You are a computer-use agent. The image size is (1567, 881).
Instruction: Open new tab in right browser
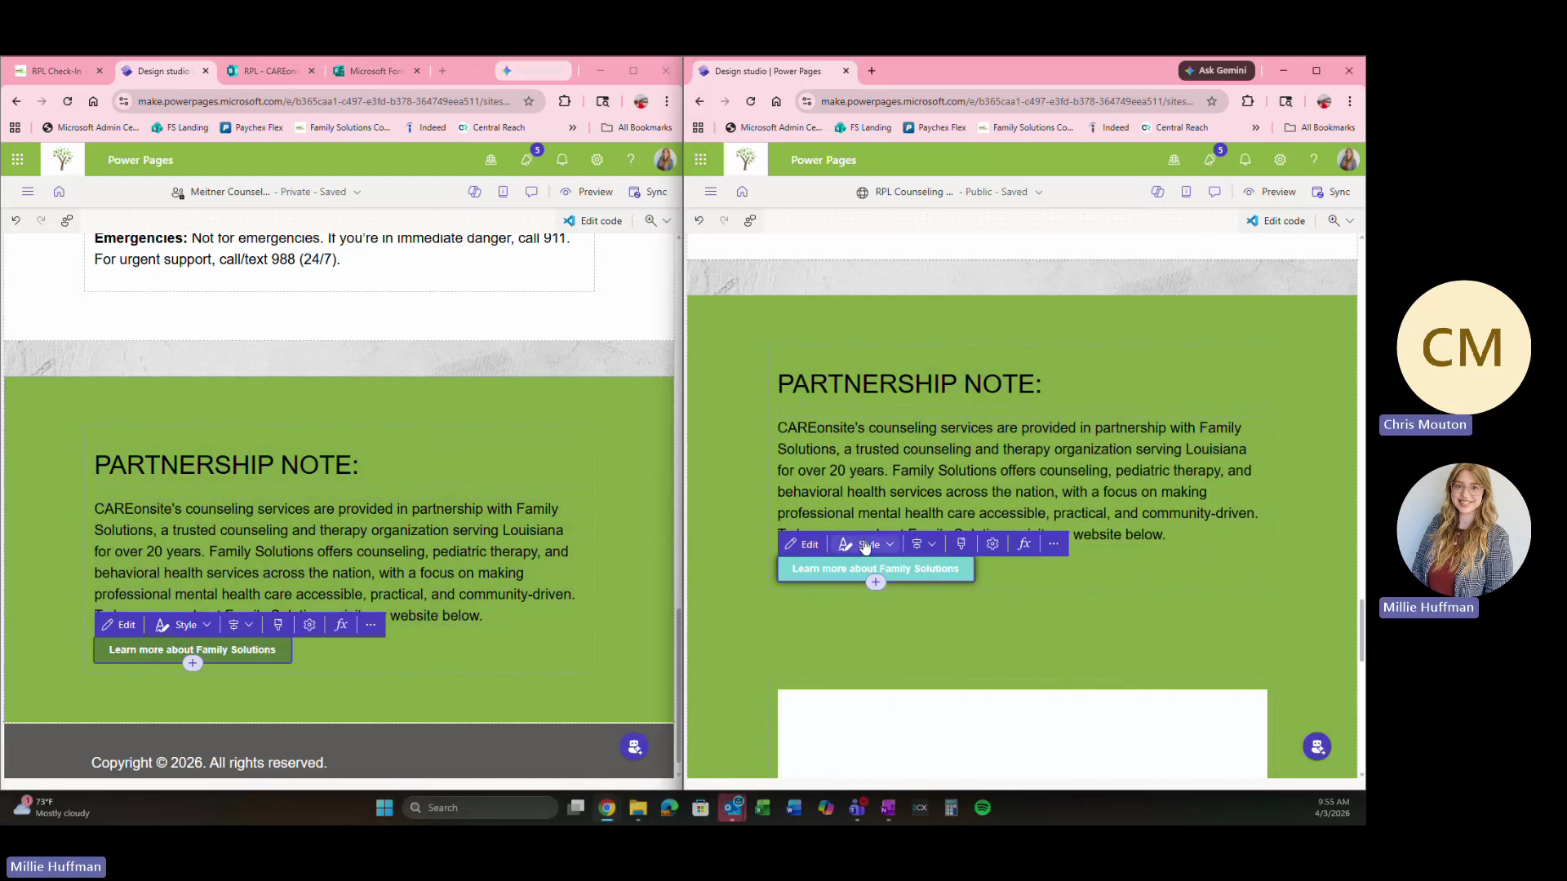coord(872,71)
